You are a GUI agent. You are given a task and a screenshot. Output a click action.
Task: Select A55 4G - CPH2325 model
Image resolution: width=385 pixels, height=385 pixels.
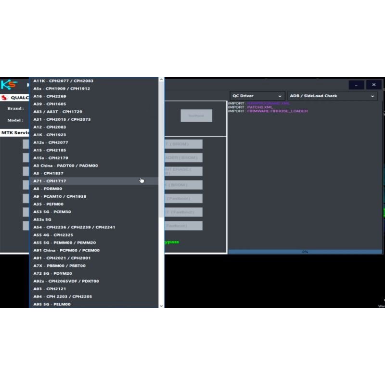point(94,235)
